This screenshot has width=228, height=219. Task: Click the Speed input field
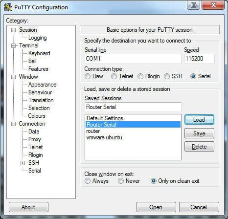coord(199,59)
